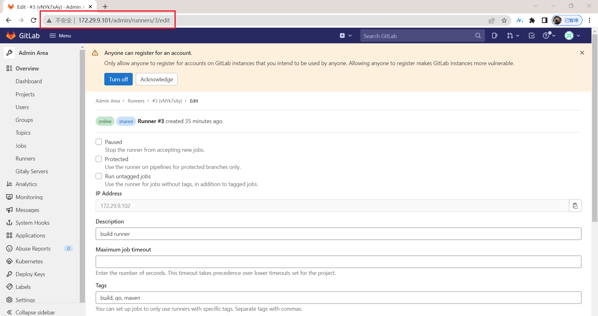Open the tab search chevron
Image resolution: width=598 pixels, height=316 pixels.
pos(535,6)
